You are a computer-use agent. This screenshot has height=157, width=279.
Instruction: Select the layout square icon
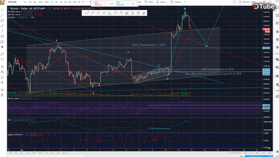(x=235, y=2)
